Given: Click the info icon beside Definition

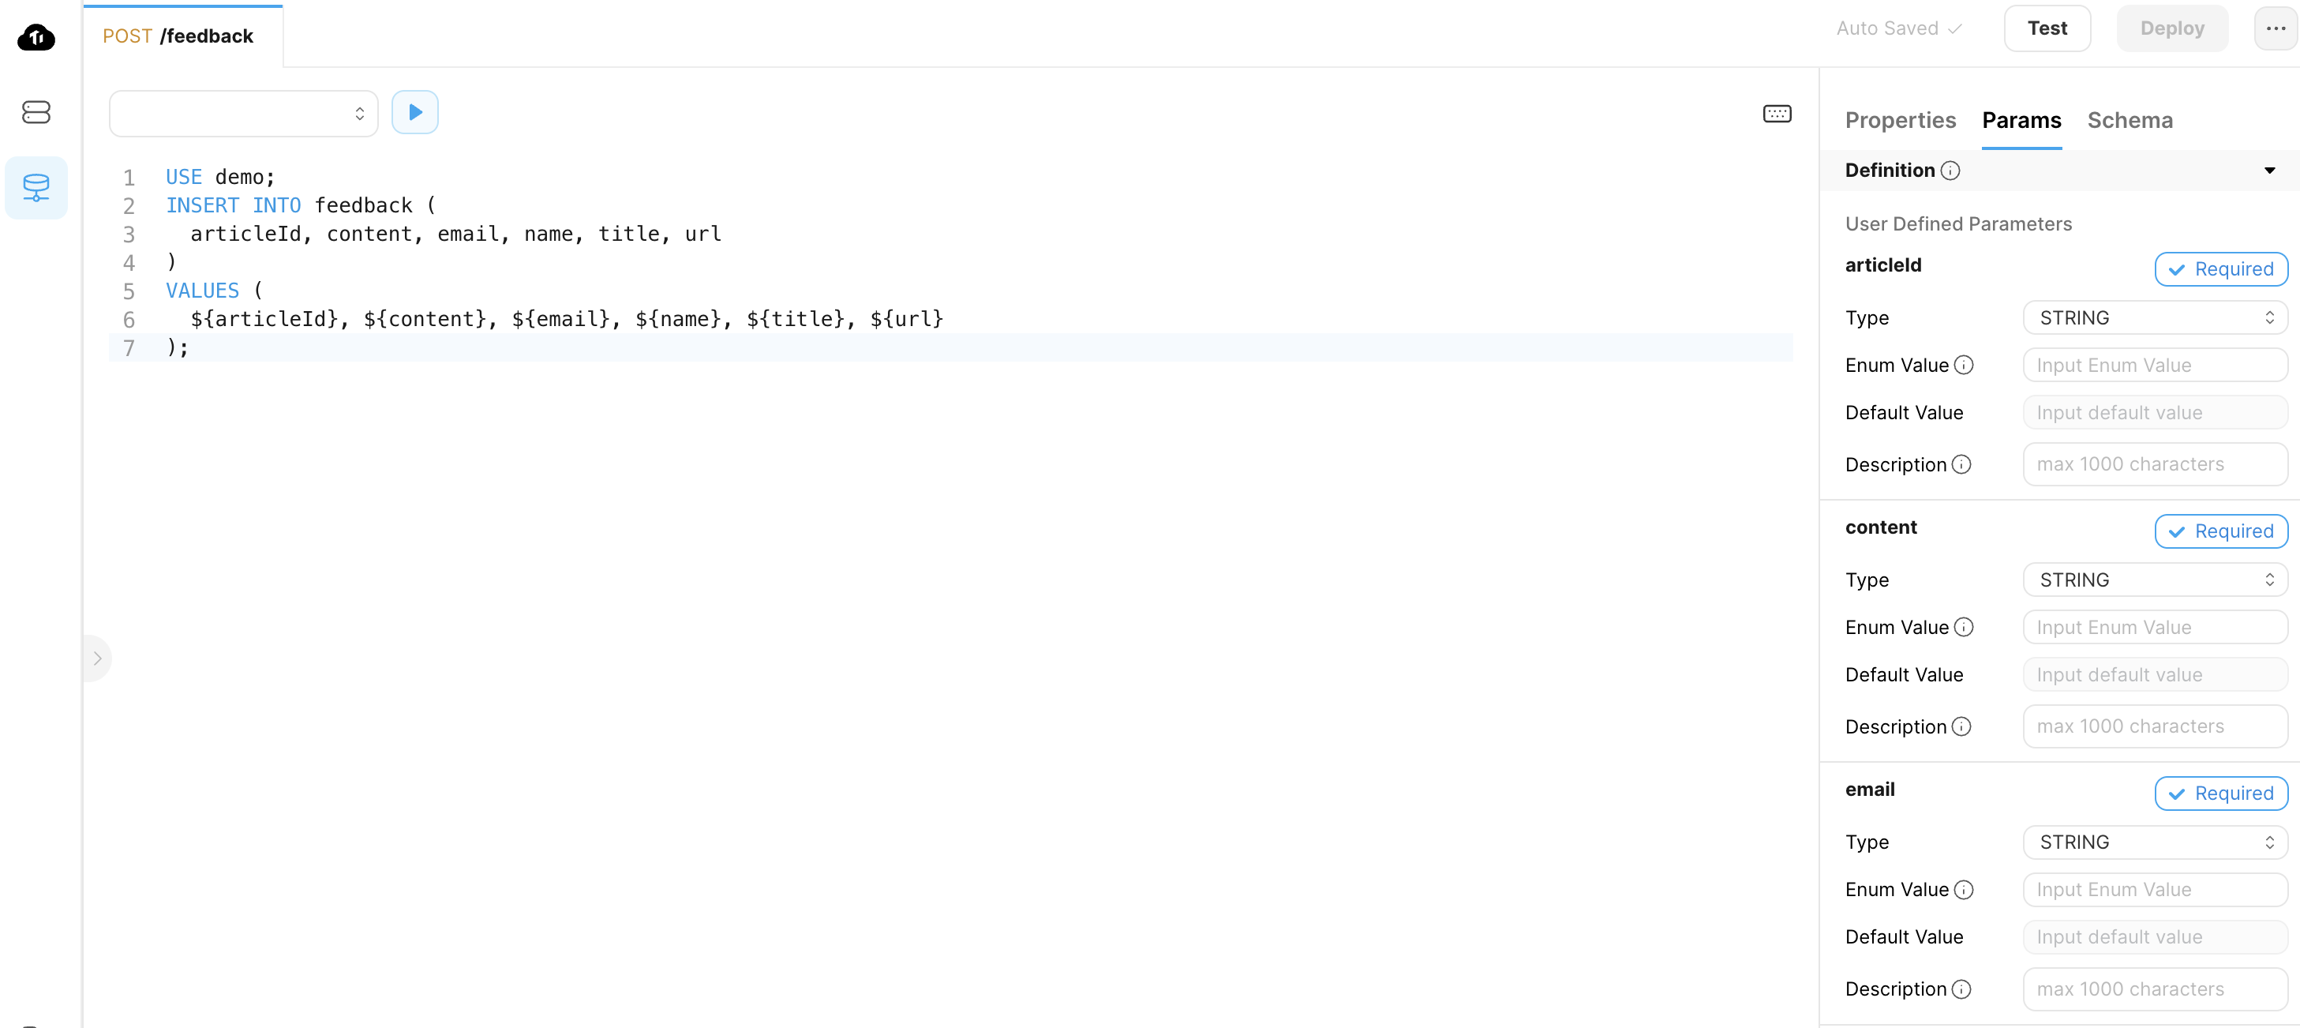Looking at the screenshot, I should tap(1950, 171).
